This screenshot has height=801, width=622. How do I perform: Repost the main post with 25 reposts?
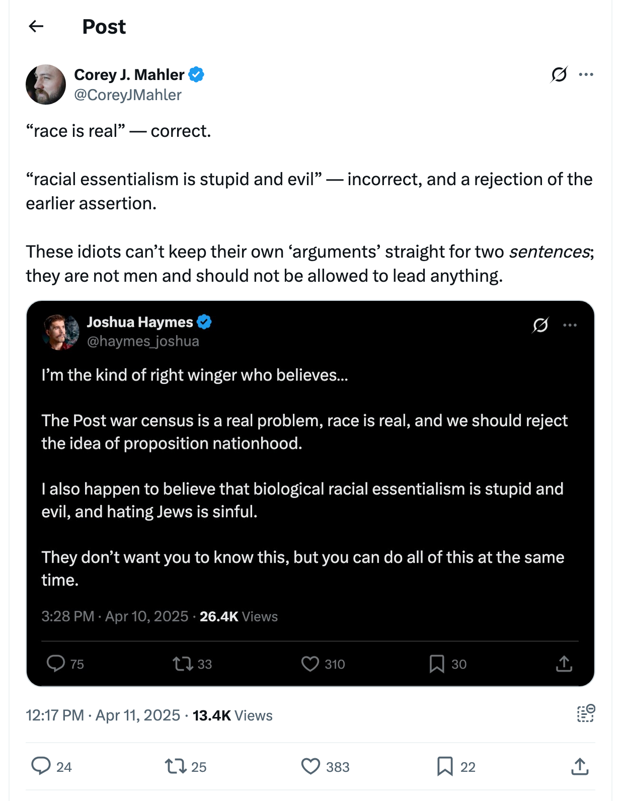click(176, 766)
